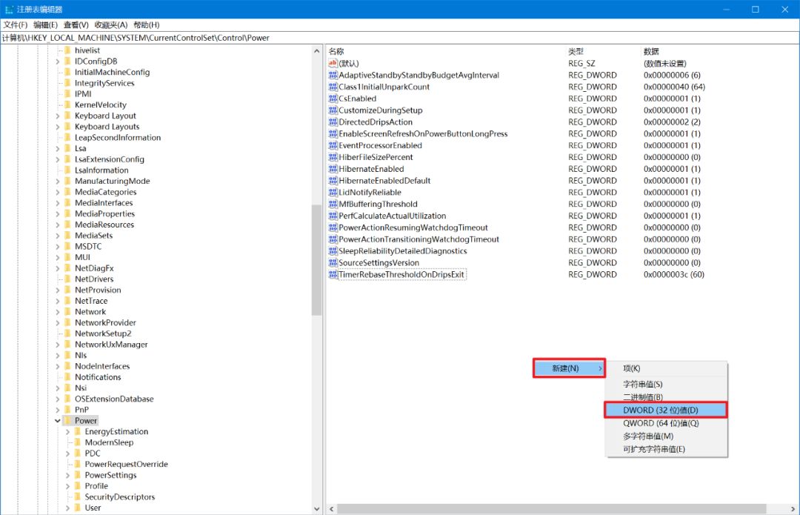Click the folder icon beside PowerSettings
Image resolution: width=800 pixels, height=515 pixels.
click(x=77, y=475)
